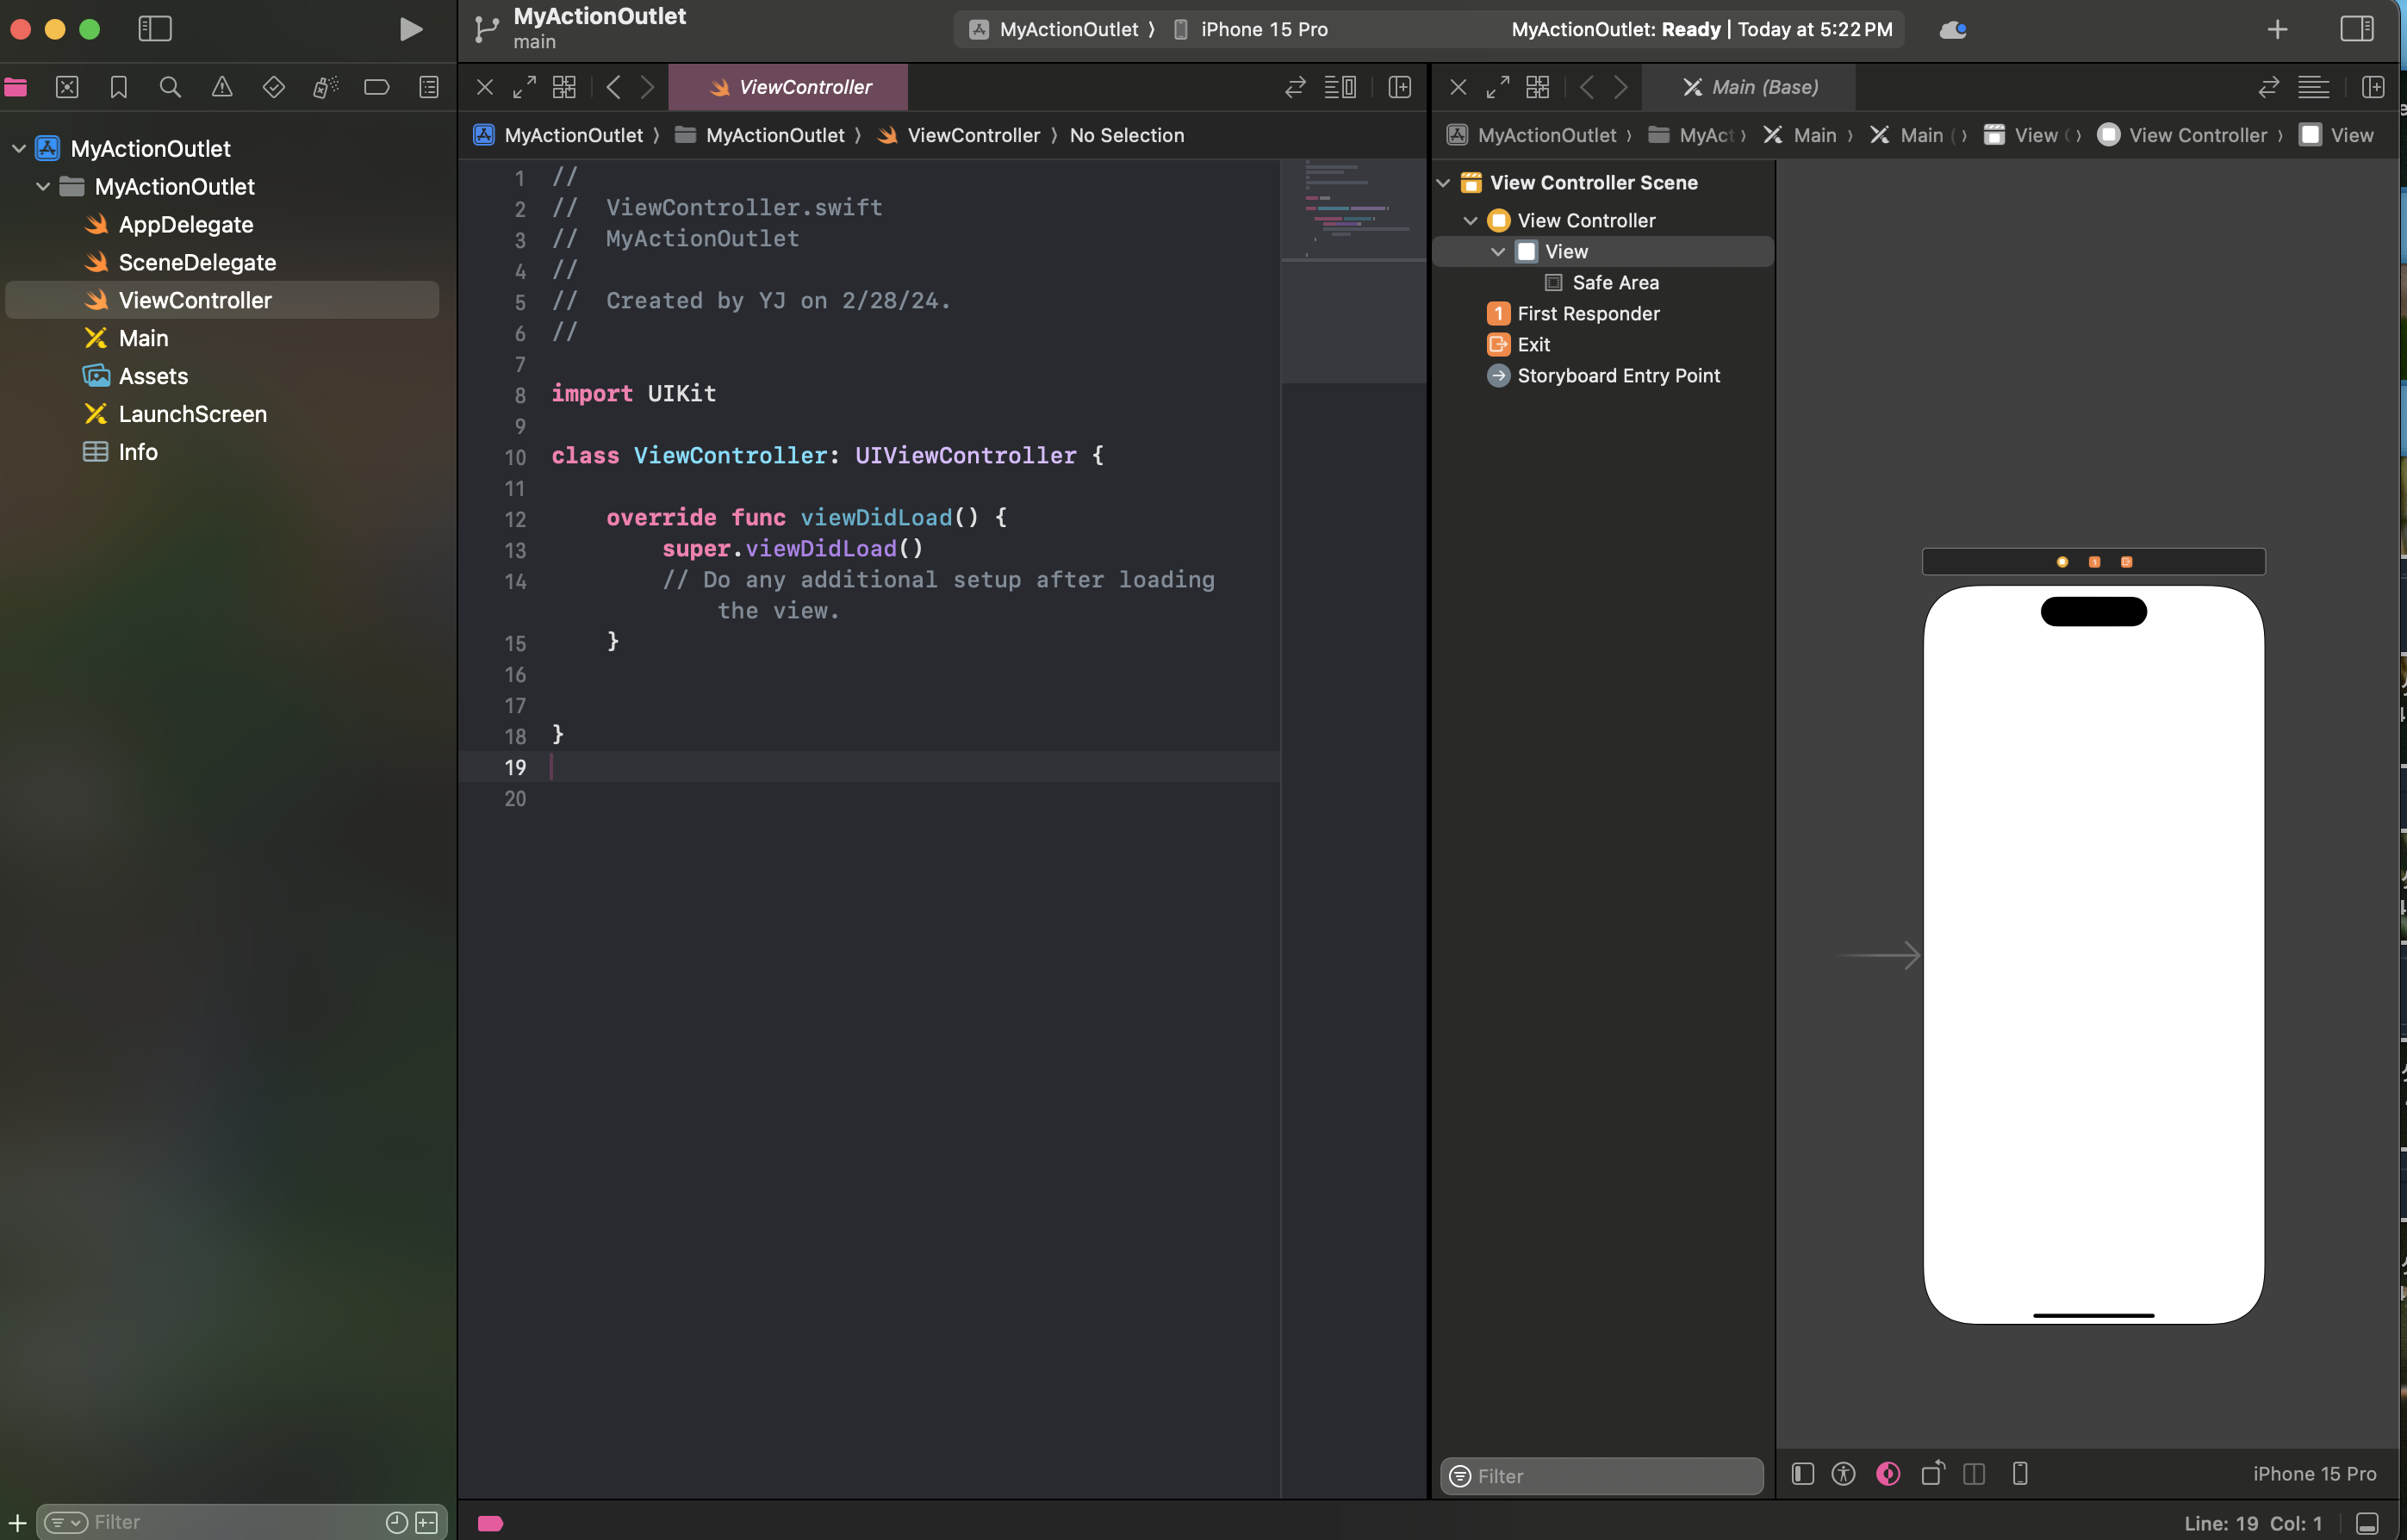
Task: Collapse the View Controller Scene disclosure arrow
Action: tap(1443, 183)
